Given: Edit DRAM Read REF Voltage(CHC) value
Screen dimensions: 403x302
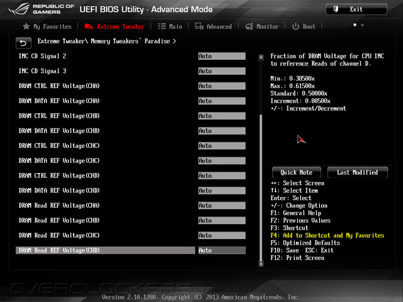Looking at the screenshot, I should 222,235.
